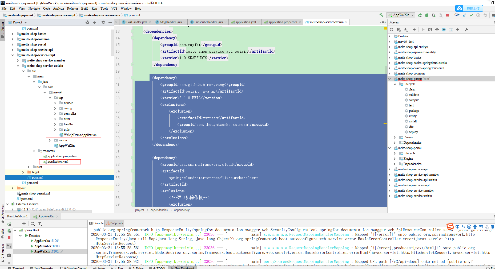Open the Structure tool window side tab

tap(3, 253)
